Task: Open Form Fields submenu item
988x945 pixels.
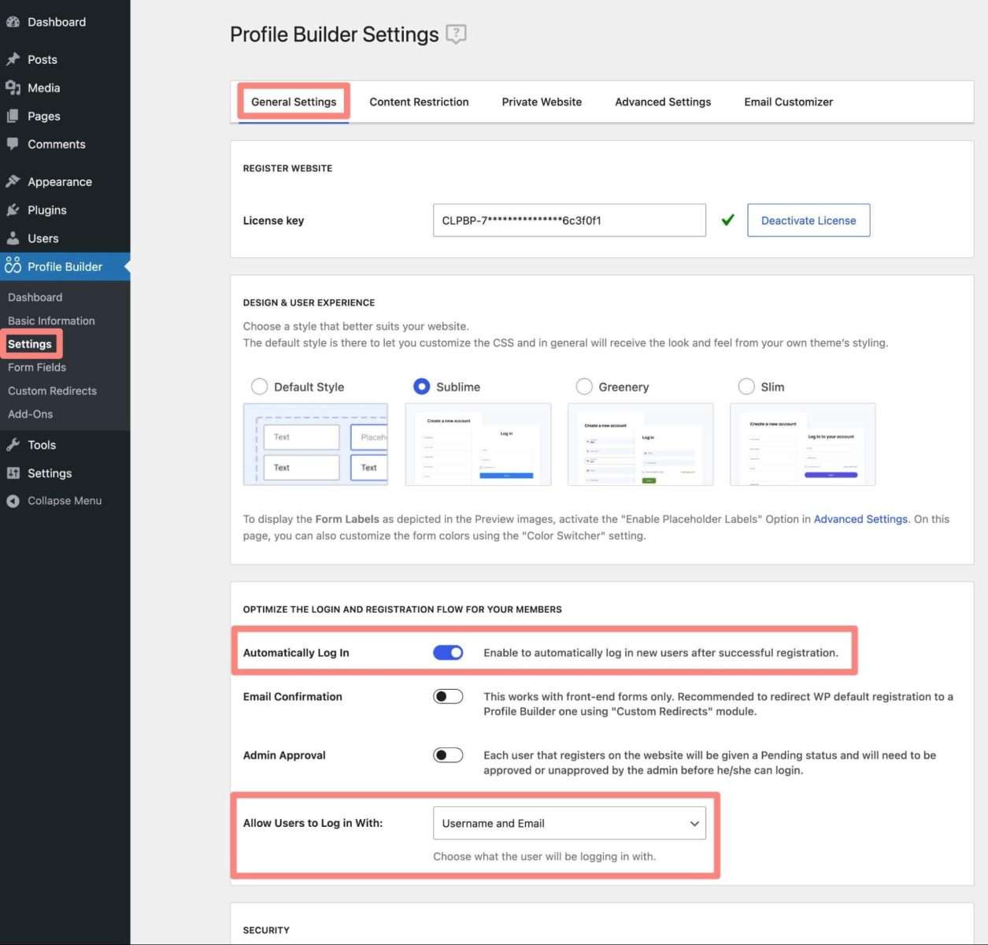Action: click(x=37, y=367)
